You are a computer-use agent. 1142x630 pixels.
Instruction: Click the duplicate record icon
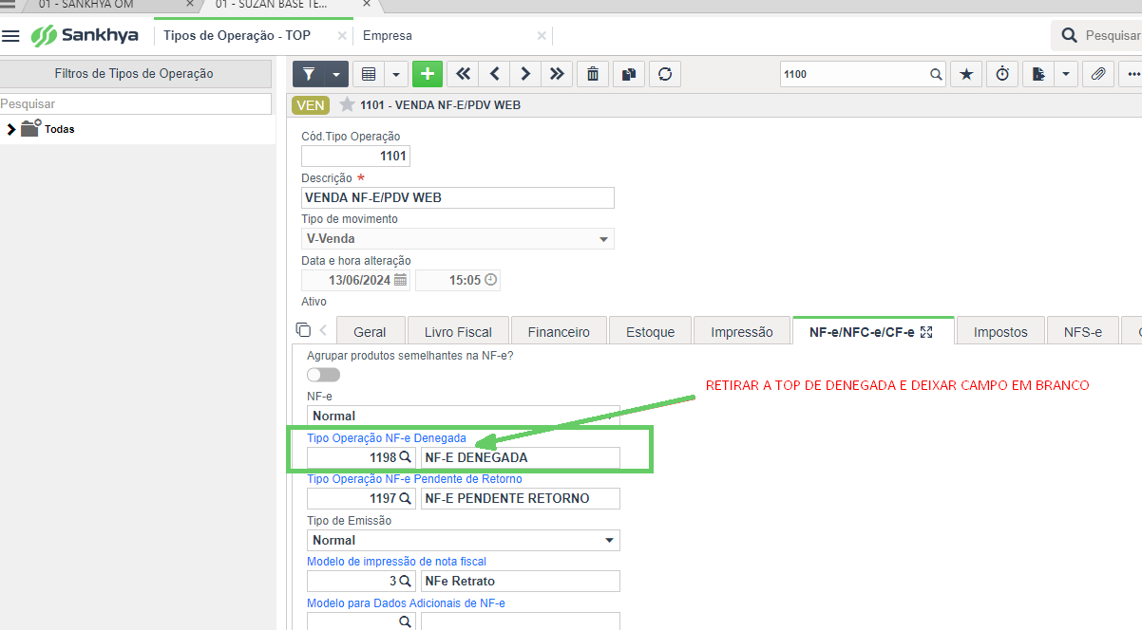click(x=629, y=74)
